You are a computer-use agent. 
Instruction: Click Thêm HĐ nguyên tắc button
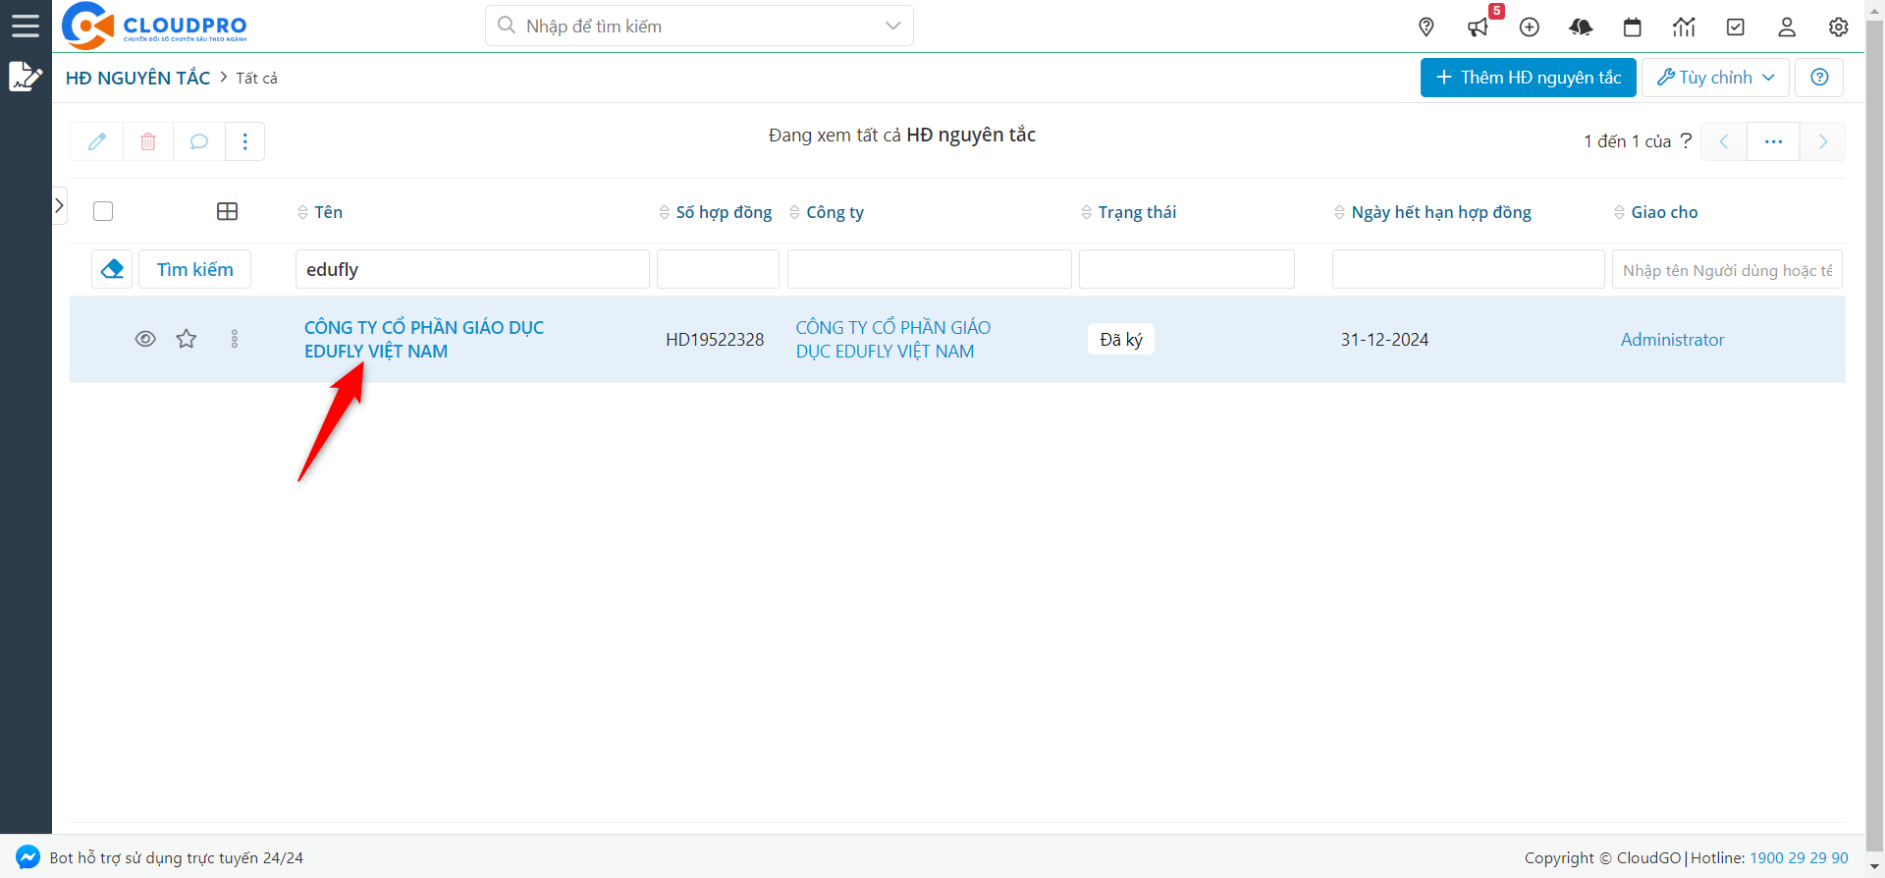(x=1528, y=78)
